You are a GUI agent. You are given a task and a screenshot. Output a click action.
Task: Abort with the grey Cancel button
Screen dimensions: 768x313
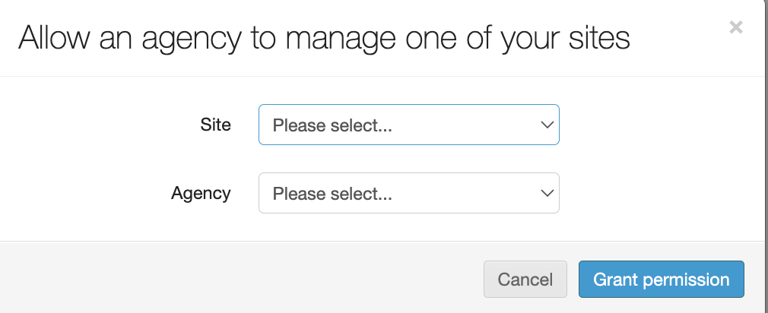pos(525,280)
